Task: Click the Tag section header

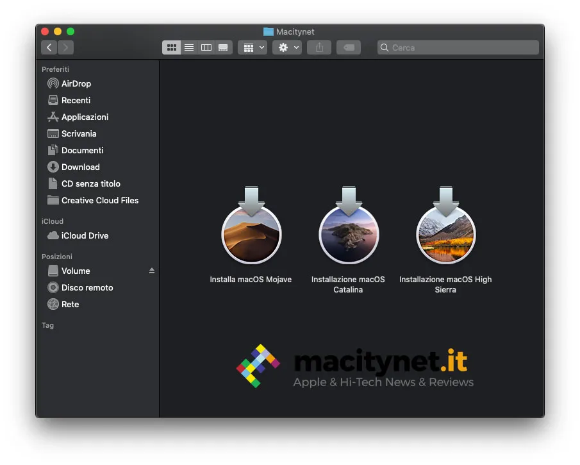Action: [x=47, y=325]
